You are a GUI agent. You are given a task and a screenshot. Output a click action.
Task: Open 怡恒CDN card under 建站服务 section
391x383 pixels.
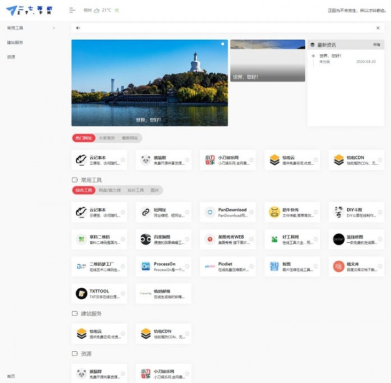[x=164, y=334]
